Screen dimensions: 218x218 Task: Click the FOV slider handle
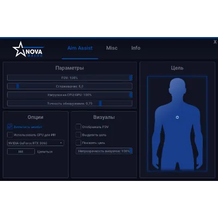click(x=131, y=78)
